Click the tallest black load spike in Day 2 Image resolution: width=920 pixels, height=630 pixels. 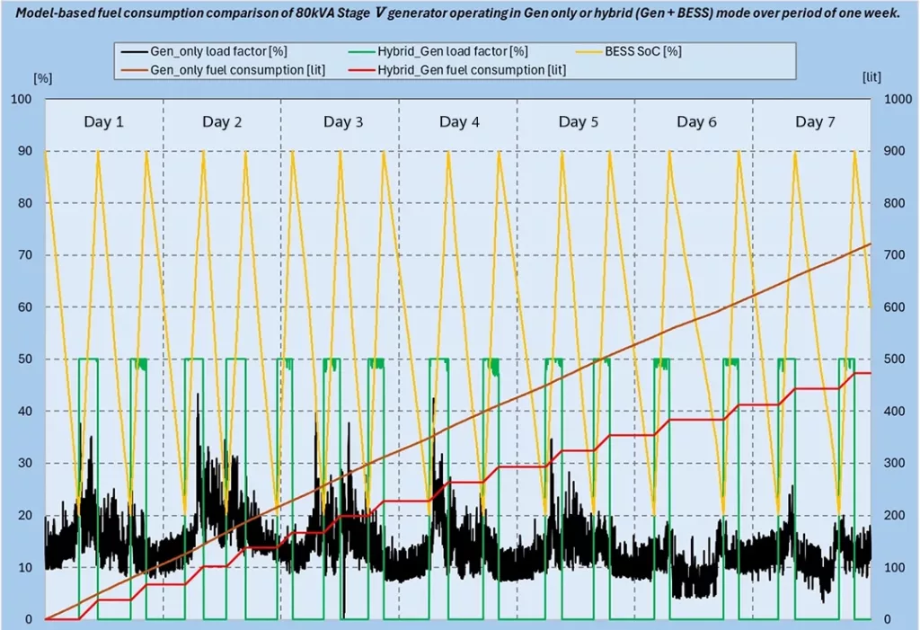pyautogui.click(x=199, y=393)
